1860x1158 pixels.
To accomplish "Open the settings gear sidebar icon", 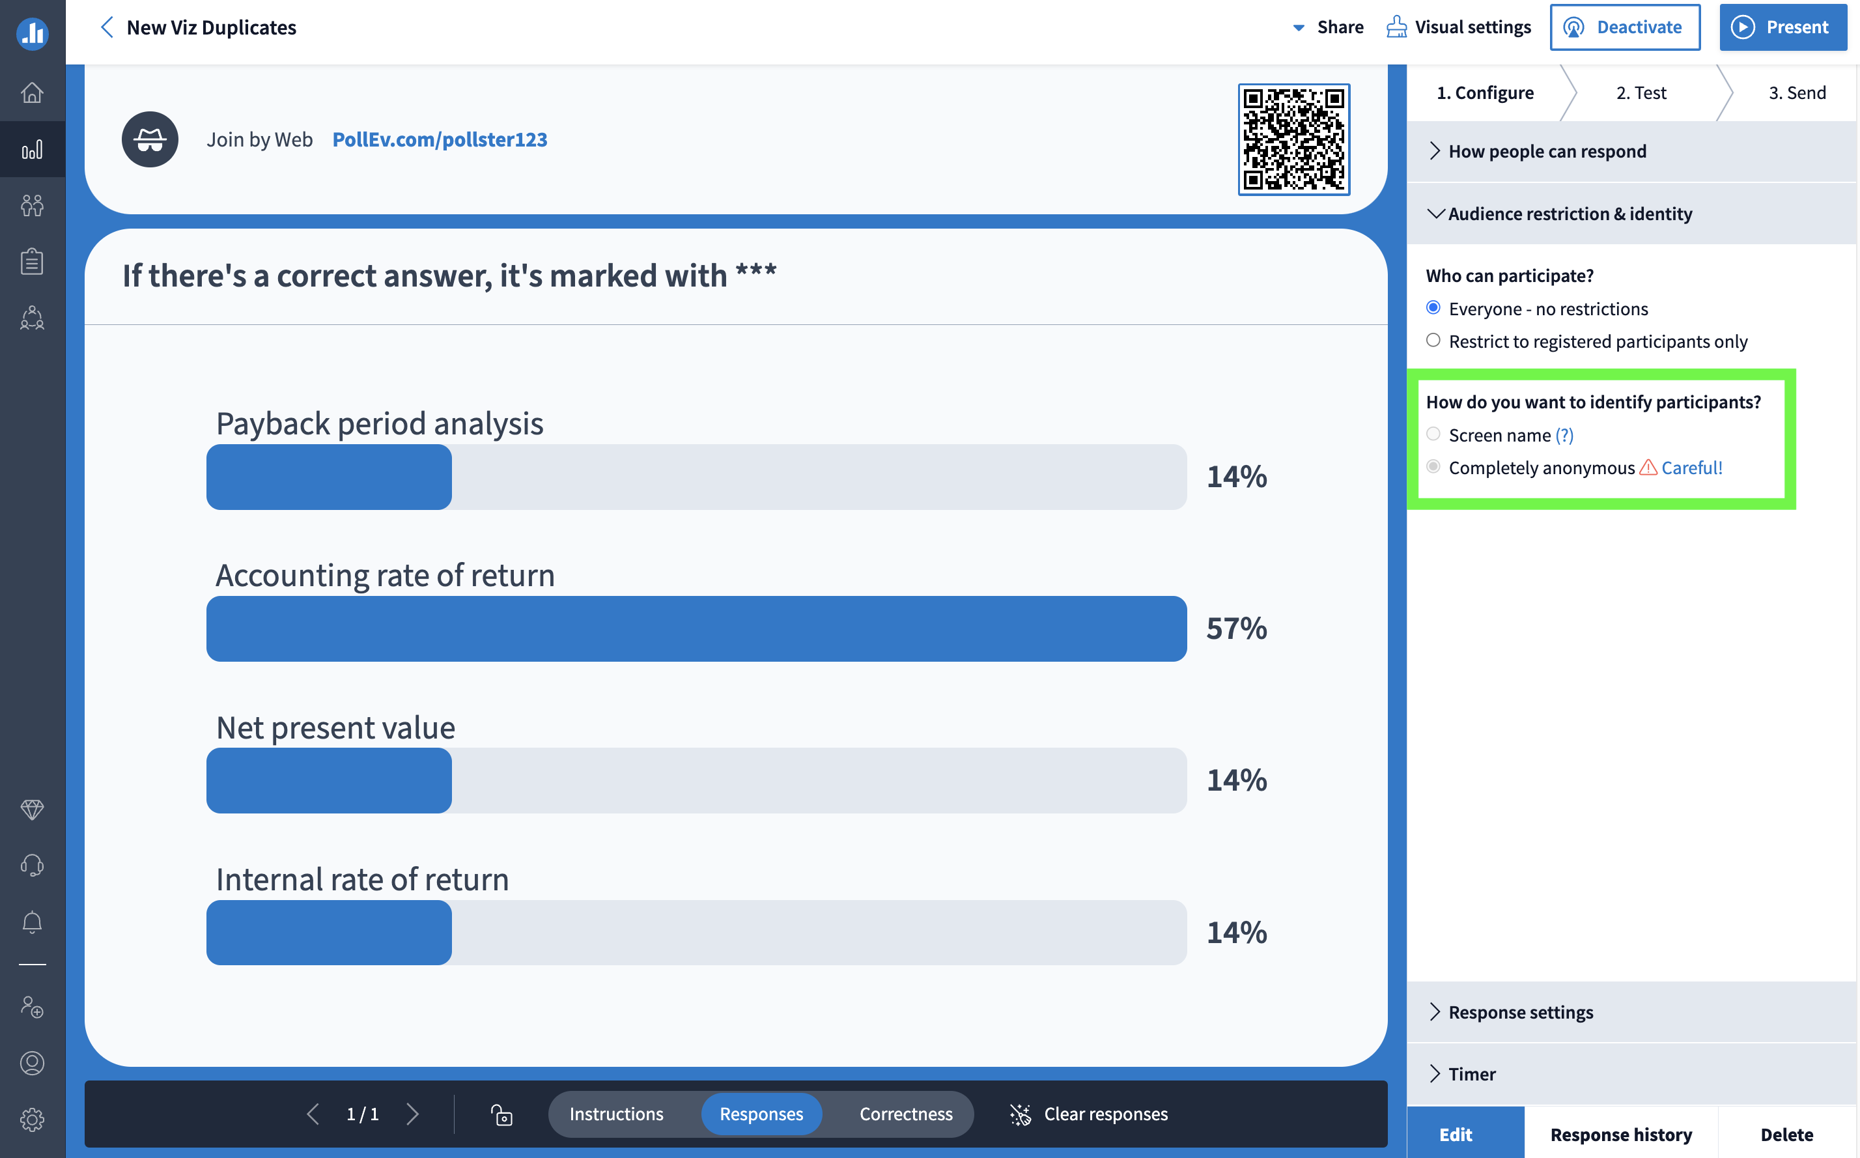I will pos(32,1120).
